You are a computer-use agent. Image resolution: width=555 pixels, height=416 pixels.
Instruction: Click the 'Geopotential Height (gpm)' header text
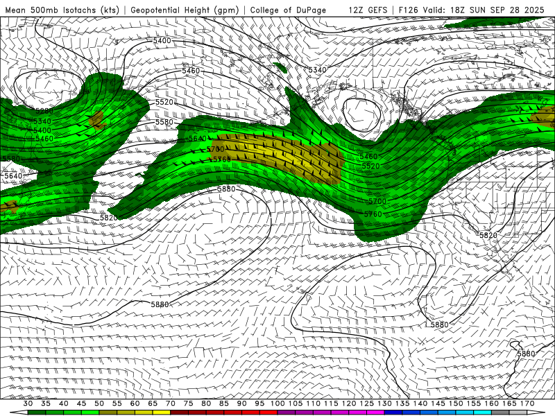pos(185,10)
